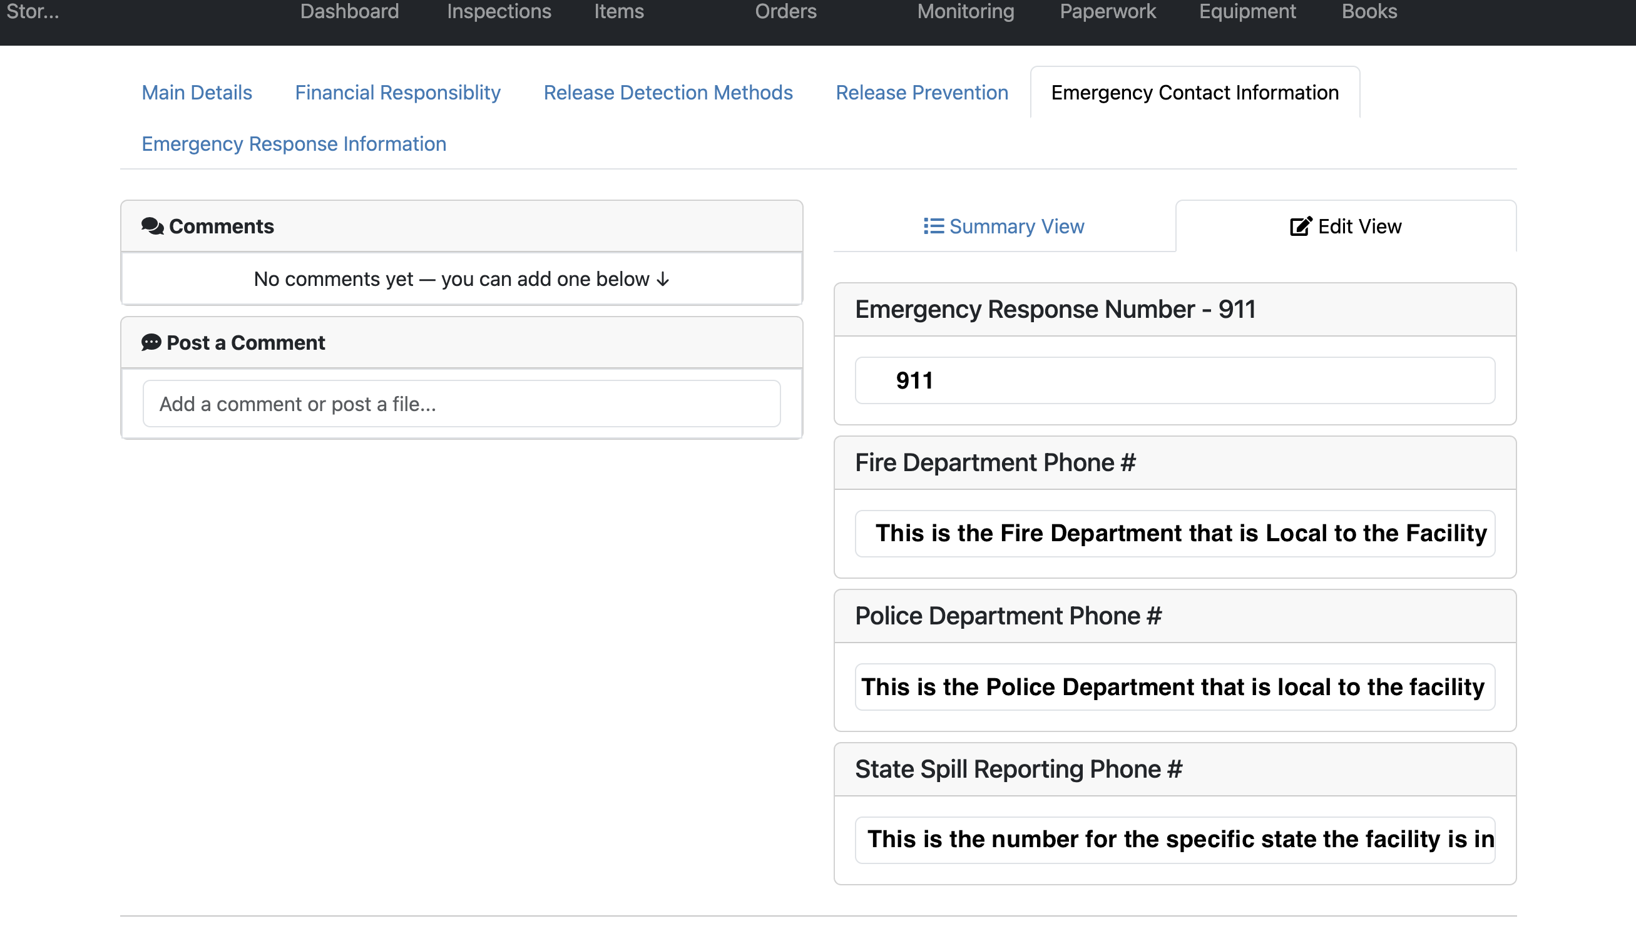Click the Police Department phone field
The image size is (1636, 936).
click(1174, 686)
